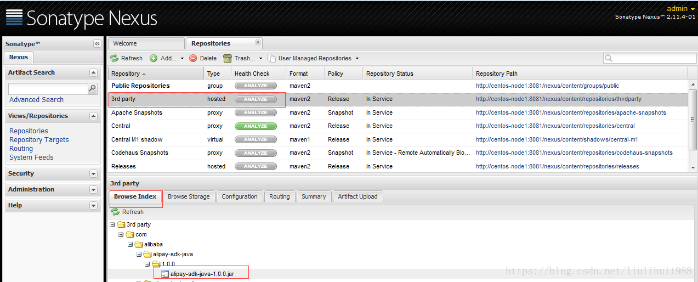Screen dimensions: 698x282
Task: Select the Nexus tab in sidebar
Action: pyautogui.click(x=18, y=57)
